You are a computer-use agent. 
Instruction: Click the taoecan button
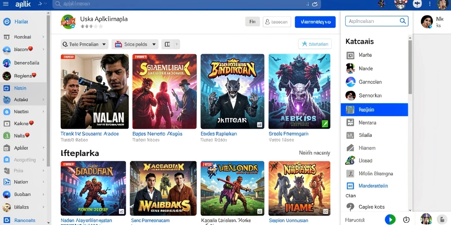[277, 22]
